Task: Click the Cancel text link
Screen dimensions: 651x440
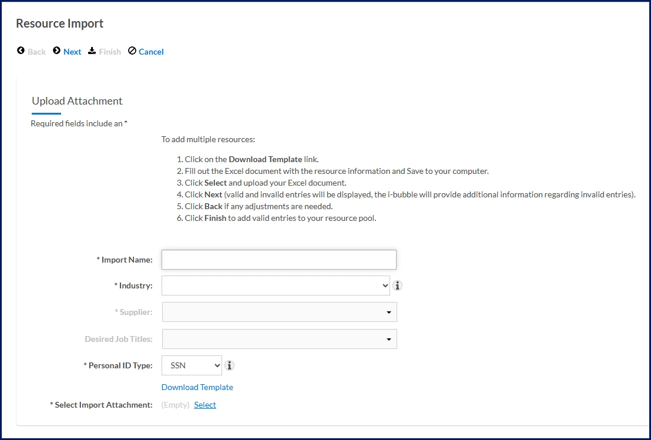Action: [x=151, y=52]
